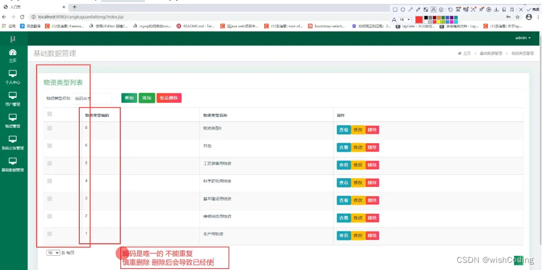
Task: Click the screen record circle icon
Action: pos(489,10)
